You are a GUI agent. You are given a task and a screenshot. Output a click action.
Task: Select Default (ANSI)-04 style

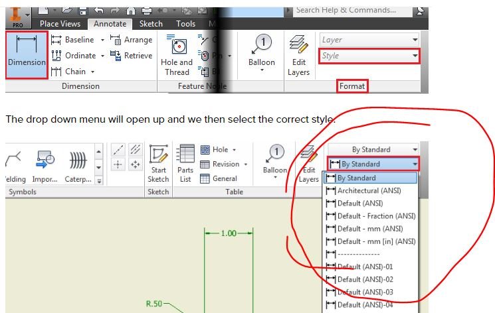[371, 305]
